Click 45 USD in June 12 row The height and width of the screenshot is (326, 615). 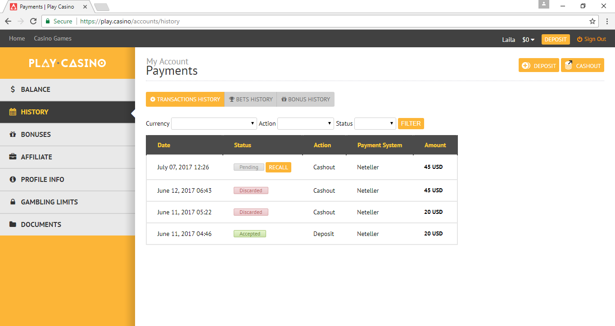coord(433,190)
